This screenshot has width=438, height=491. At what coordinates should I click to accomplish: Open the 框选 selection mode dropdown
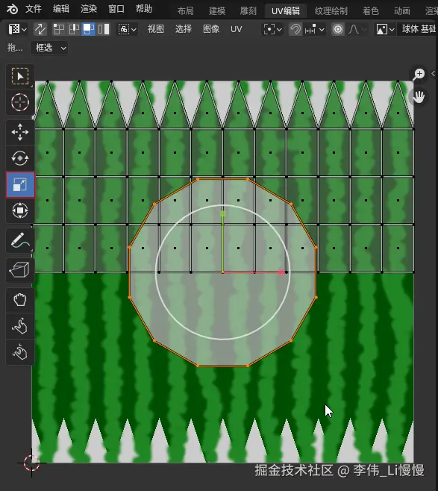point(49,48)
